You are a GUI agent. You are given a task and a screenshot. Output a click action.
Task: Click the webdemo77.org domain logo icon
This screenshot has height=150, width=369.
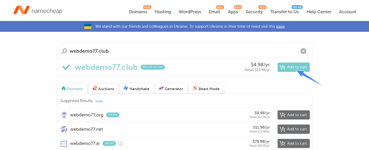[64, 115]
